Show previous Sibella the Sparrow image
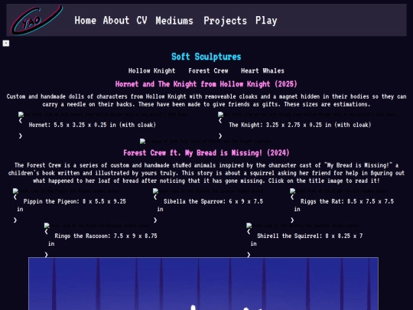The height and width of the screenshot is (310, 413). [x=155, y=197]
